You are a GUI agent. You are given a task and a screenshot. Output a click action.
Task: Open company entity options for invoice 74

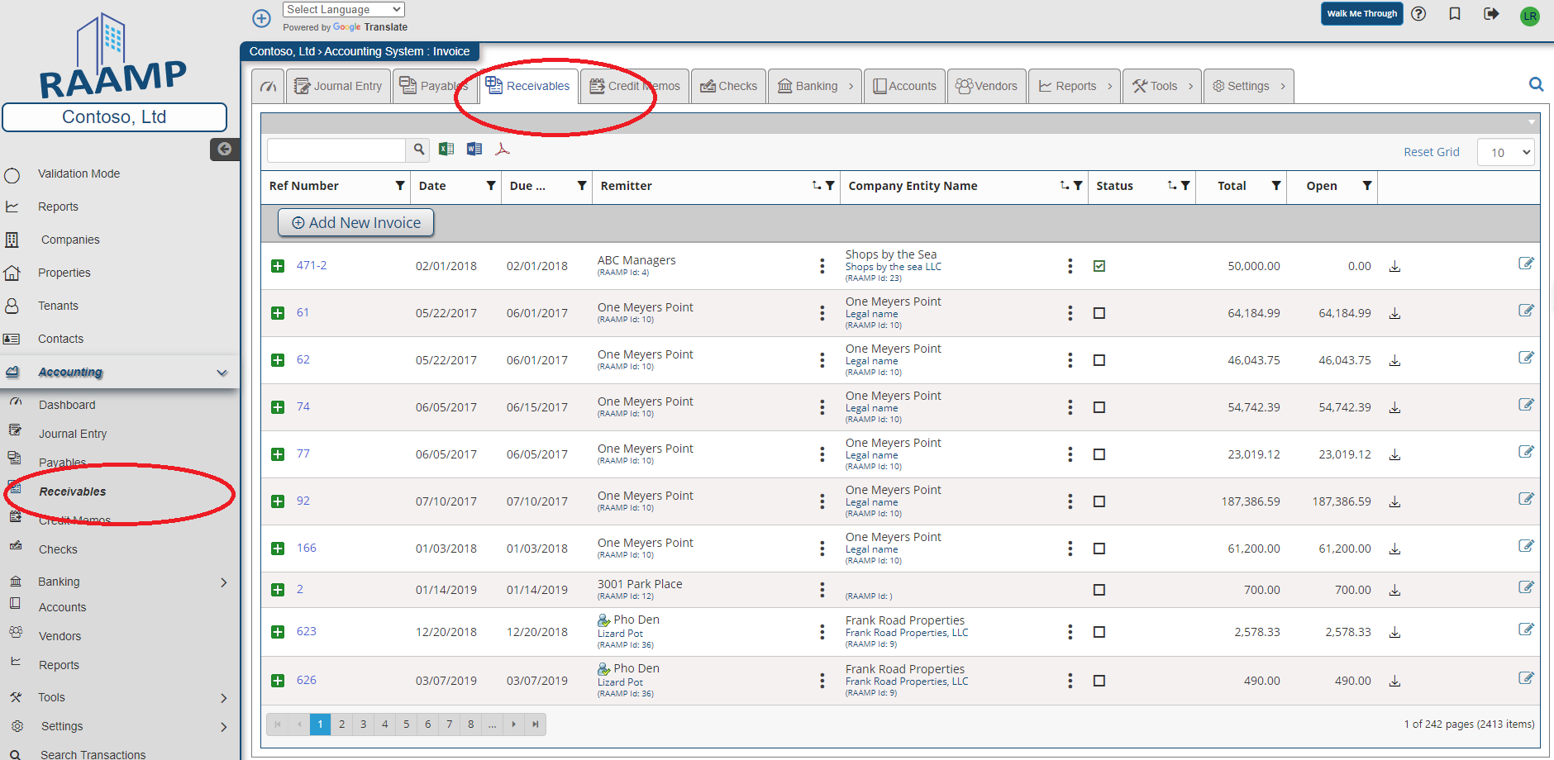tap(1070, 407)
